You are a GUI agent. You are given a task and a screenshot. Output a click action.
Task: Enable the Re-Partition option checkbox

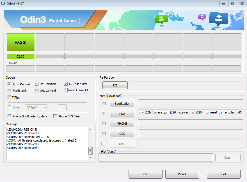[36, 84]
